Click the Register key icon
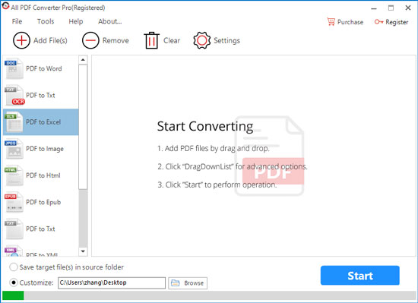Screen dimensions: 418x303 coord(378,22)
